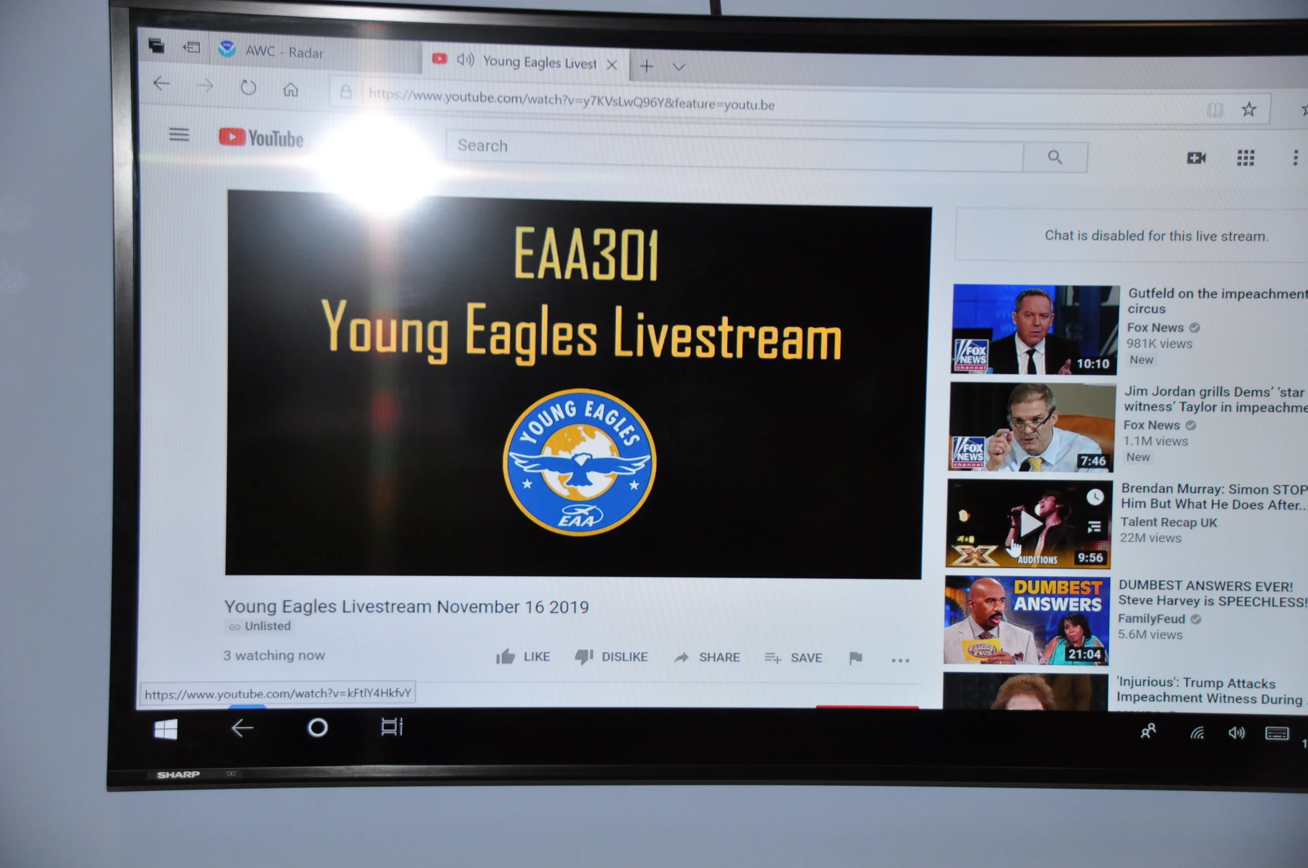Expand the tab list chevron

point(679,67)
